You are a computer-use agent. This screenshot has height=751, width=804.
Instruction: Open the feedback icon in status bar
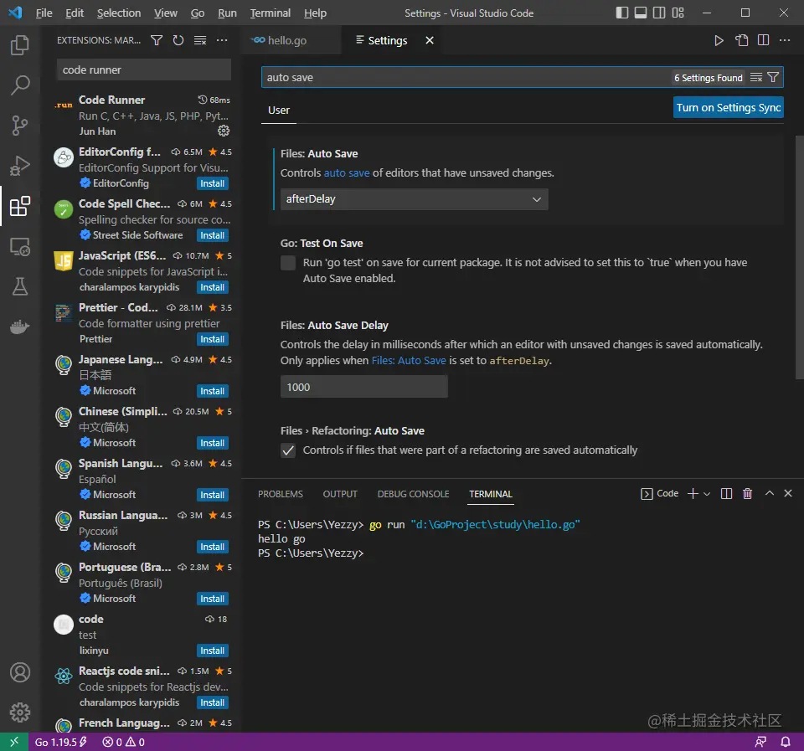(x=760, y=742)
